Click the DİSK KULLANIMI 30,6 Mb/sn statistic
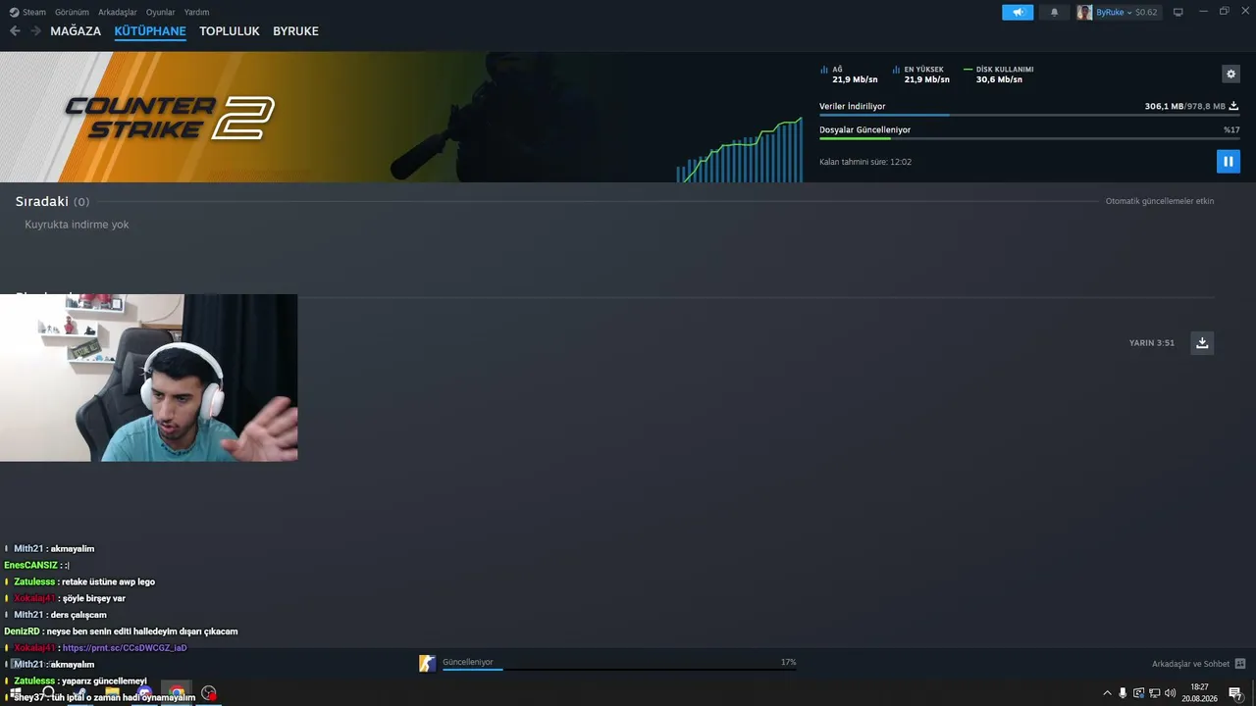1256x706 pixels. pyautogui.click(x=999, y=75)
